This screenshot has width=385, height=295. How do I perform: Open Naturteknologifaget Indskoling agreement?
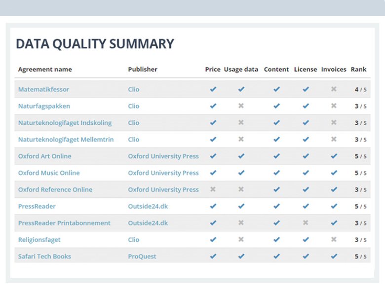click(x=65, y=123)
